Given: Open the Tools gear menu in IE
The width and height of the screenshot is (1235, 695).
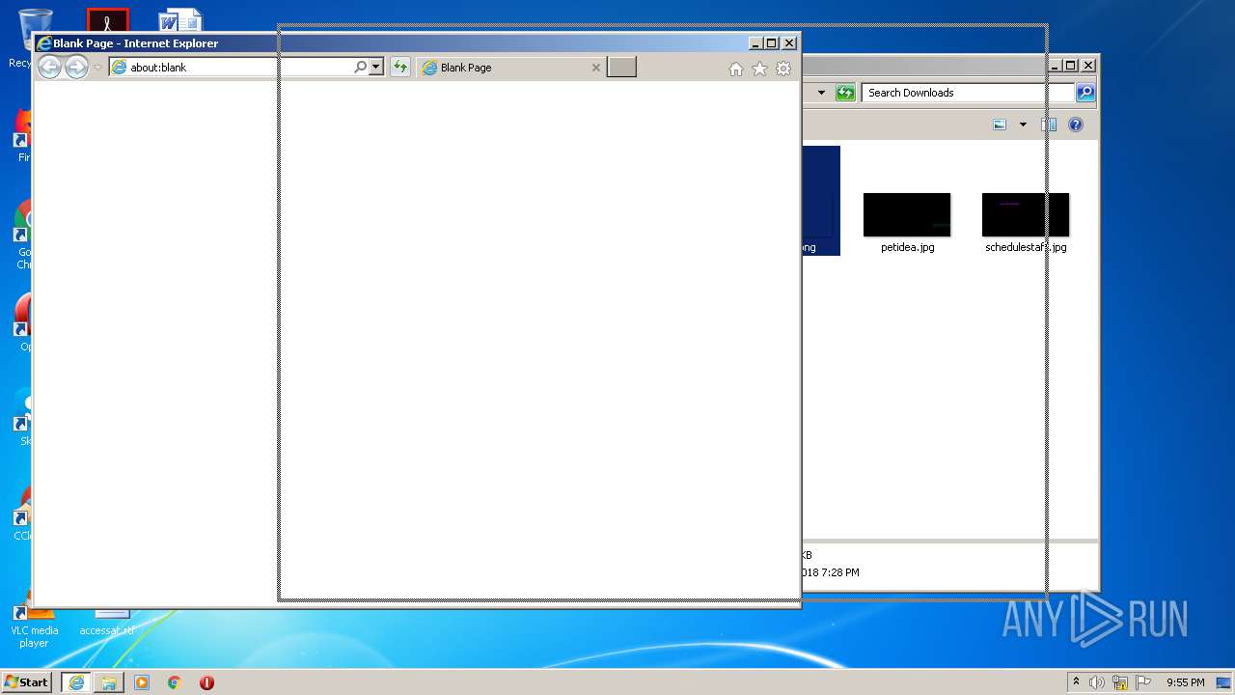Looking at the screenshot, I should click(x=783, y=69).
